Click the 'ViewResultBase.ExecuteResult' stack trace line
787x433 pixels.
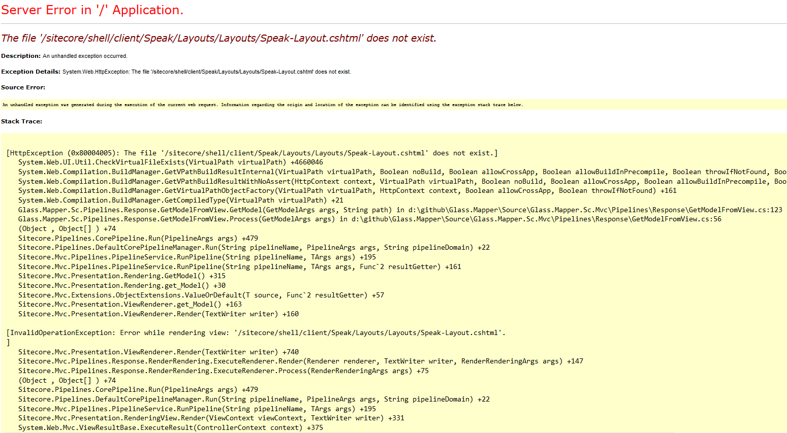(x=170, y=427)
